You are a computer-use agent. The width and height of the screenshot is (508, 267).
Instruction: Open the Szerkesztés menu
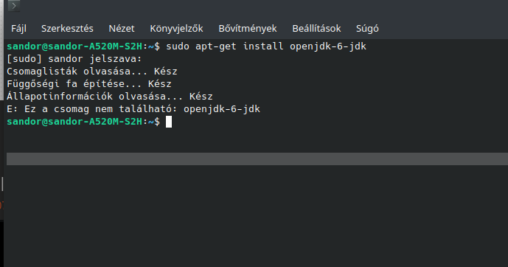[67, 29]
